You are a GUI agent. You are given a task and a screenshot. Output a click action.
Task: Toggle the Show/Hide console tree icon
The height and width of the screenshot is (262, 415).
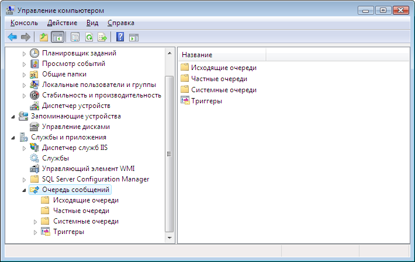tap(58, 37)
